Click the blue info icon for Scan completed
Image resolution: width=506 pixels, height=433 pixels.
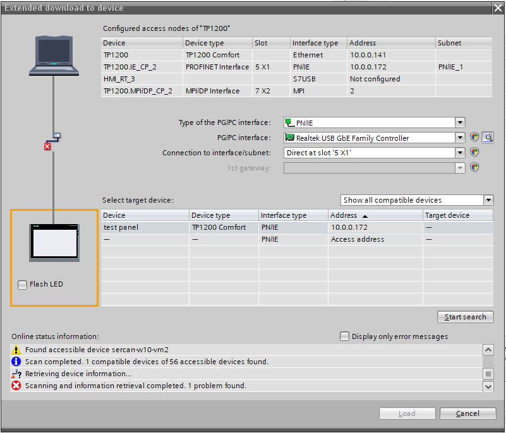[16, 362]
